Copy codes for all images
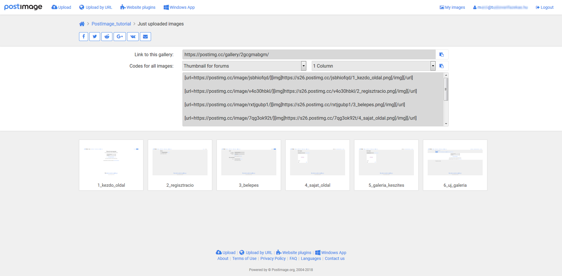 (442, 66)
